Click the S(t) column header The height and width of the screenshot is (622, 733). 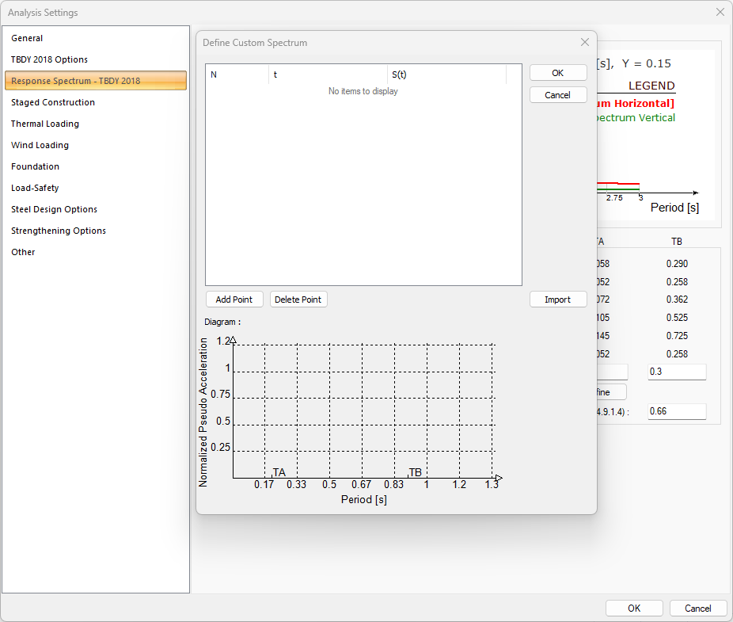tap(446, 74)
